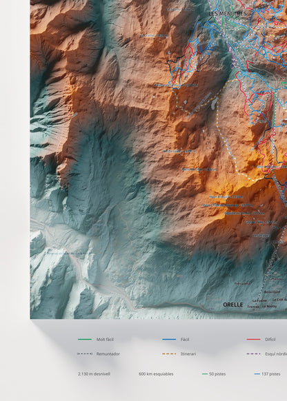Click the orange dashed Itinerari symbol
This screenshot has height=401, width=287.
169,354
